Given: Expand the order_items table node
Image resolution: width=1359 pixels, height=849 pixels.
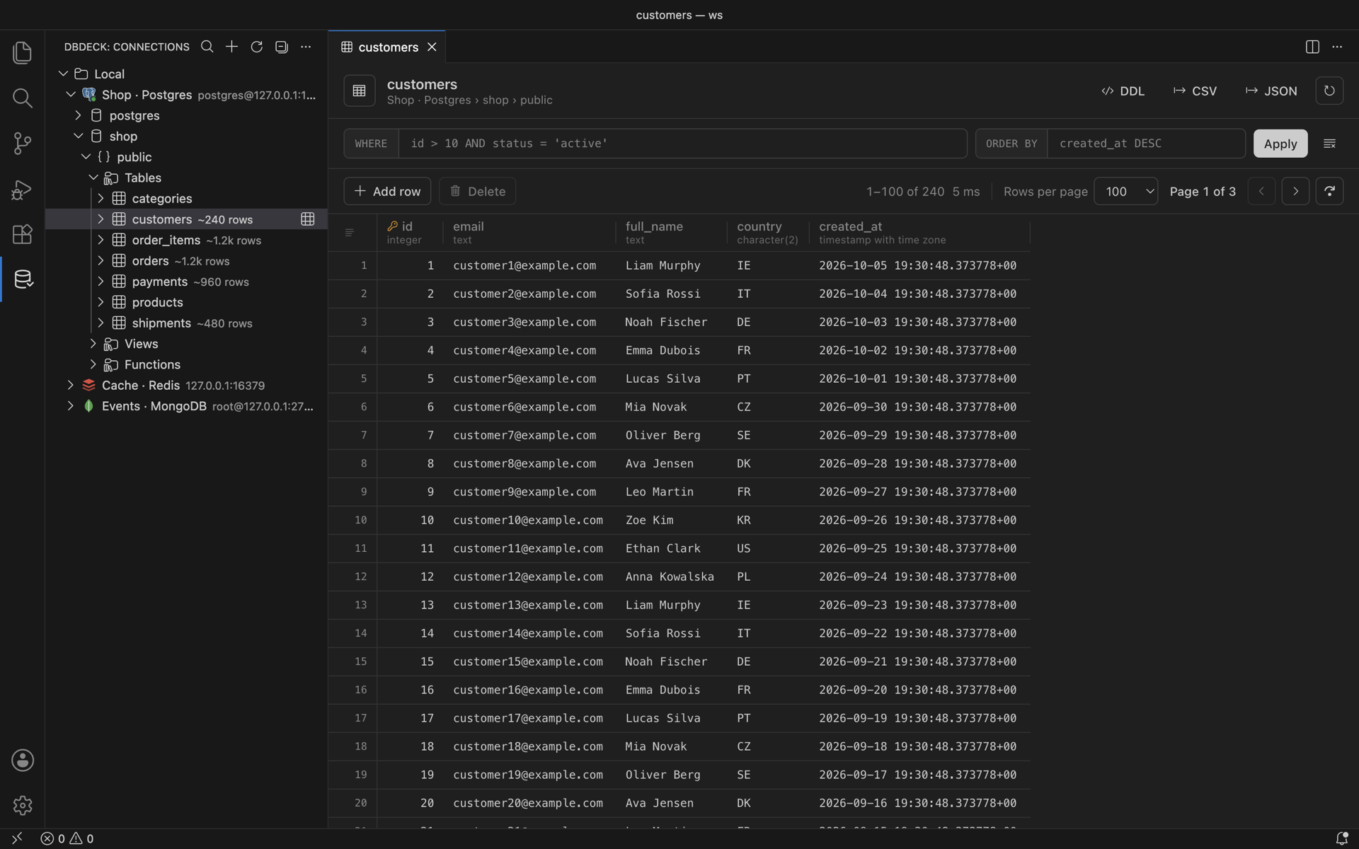Looking at the screenshot, I should tap(101, 240).
